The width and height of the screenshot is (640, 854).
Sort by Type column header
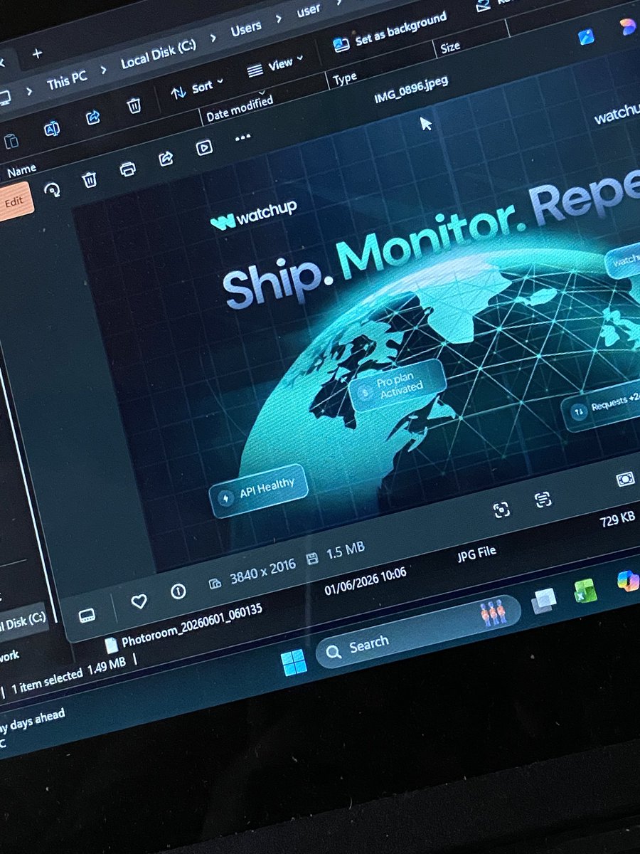coord(345,80)
